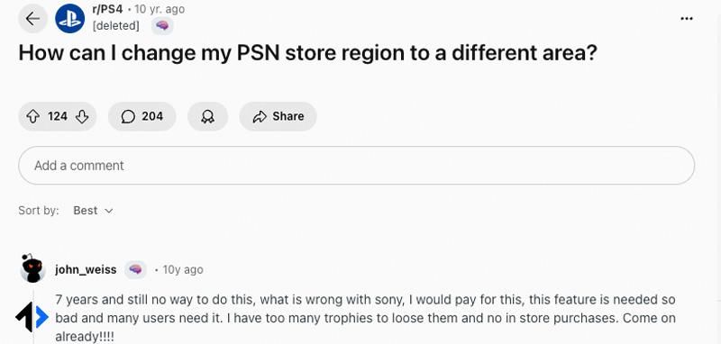
Task: Open the three-dot post options menu
Action: pyautogui.click(x=687, y=19)
